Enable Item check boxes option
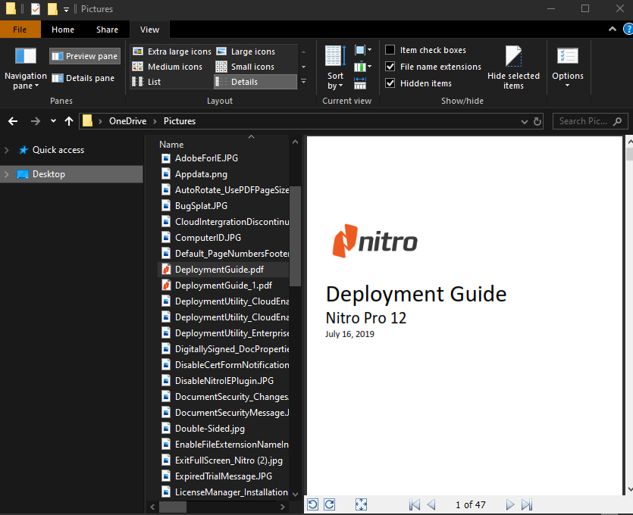 point(390,50)
